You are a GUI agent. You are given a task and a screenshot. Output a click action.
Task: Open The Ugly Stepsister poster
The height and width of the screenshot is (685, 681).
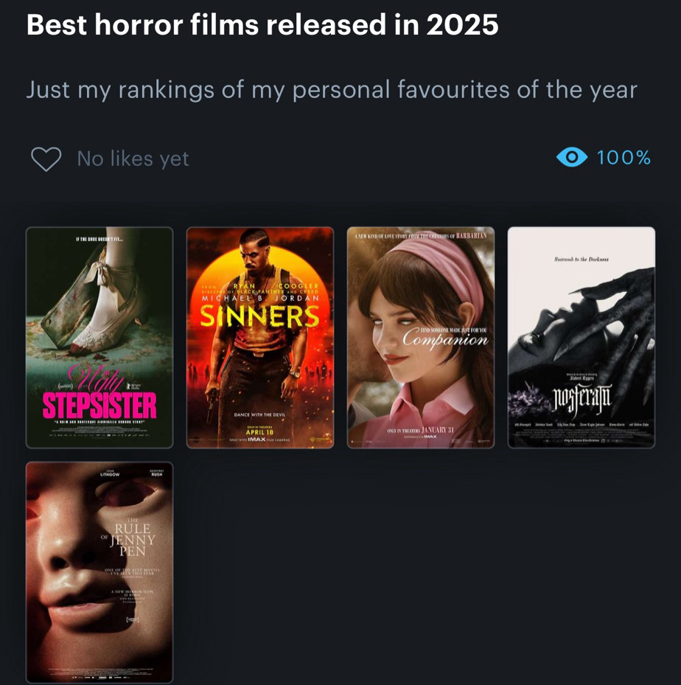coord(99,338)
